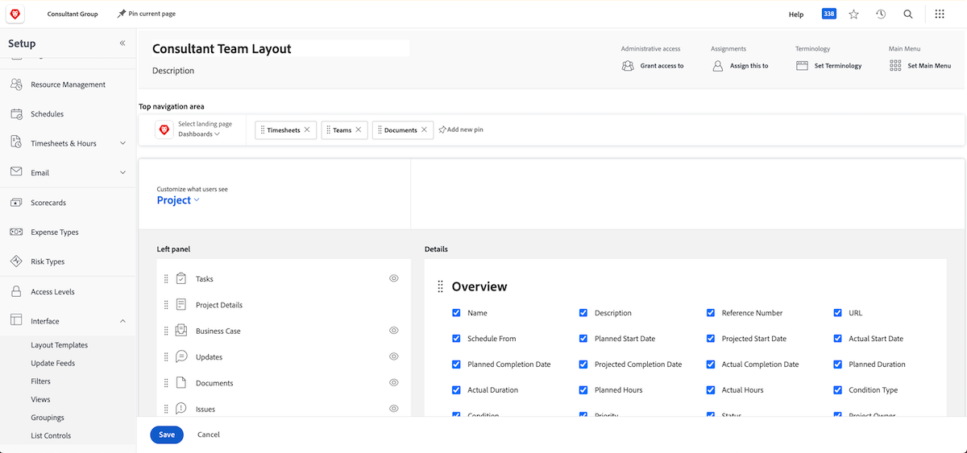Open Groupings in sidebar
The image size is (967, 453).
tap(48, 418)
